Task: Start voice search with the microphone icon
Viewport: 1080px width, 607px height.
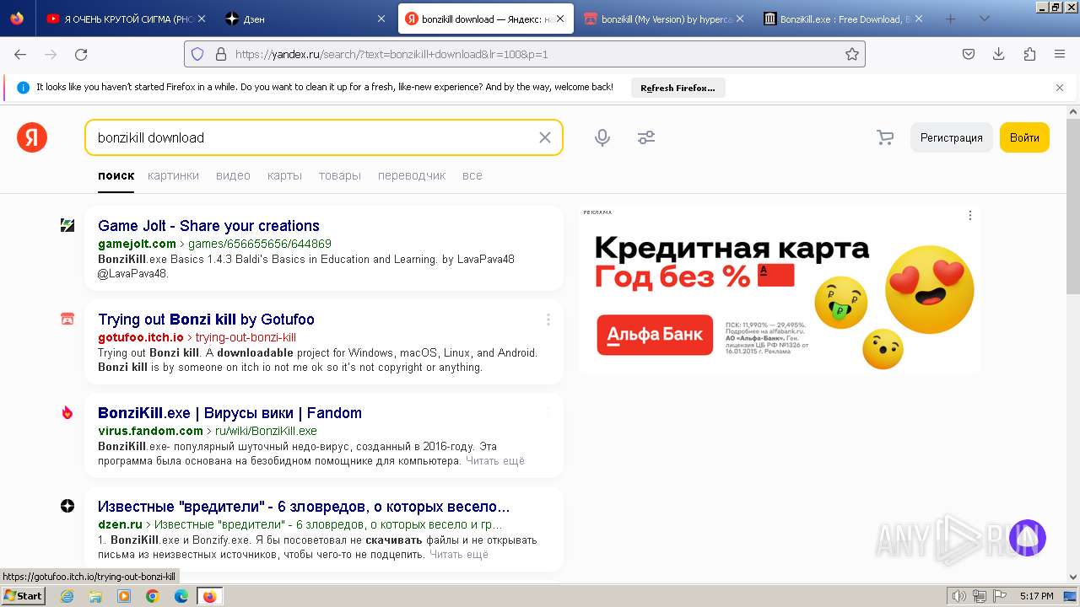Action: [602, 137]
